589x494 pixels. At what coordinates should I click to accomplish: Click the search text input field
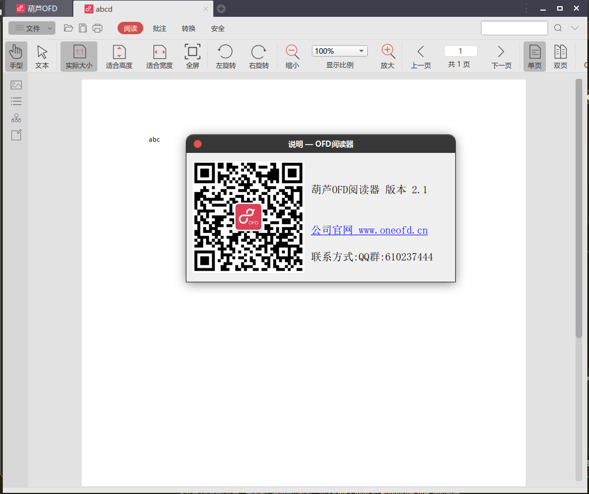514,28
